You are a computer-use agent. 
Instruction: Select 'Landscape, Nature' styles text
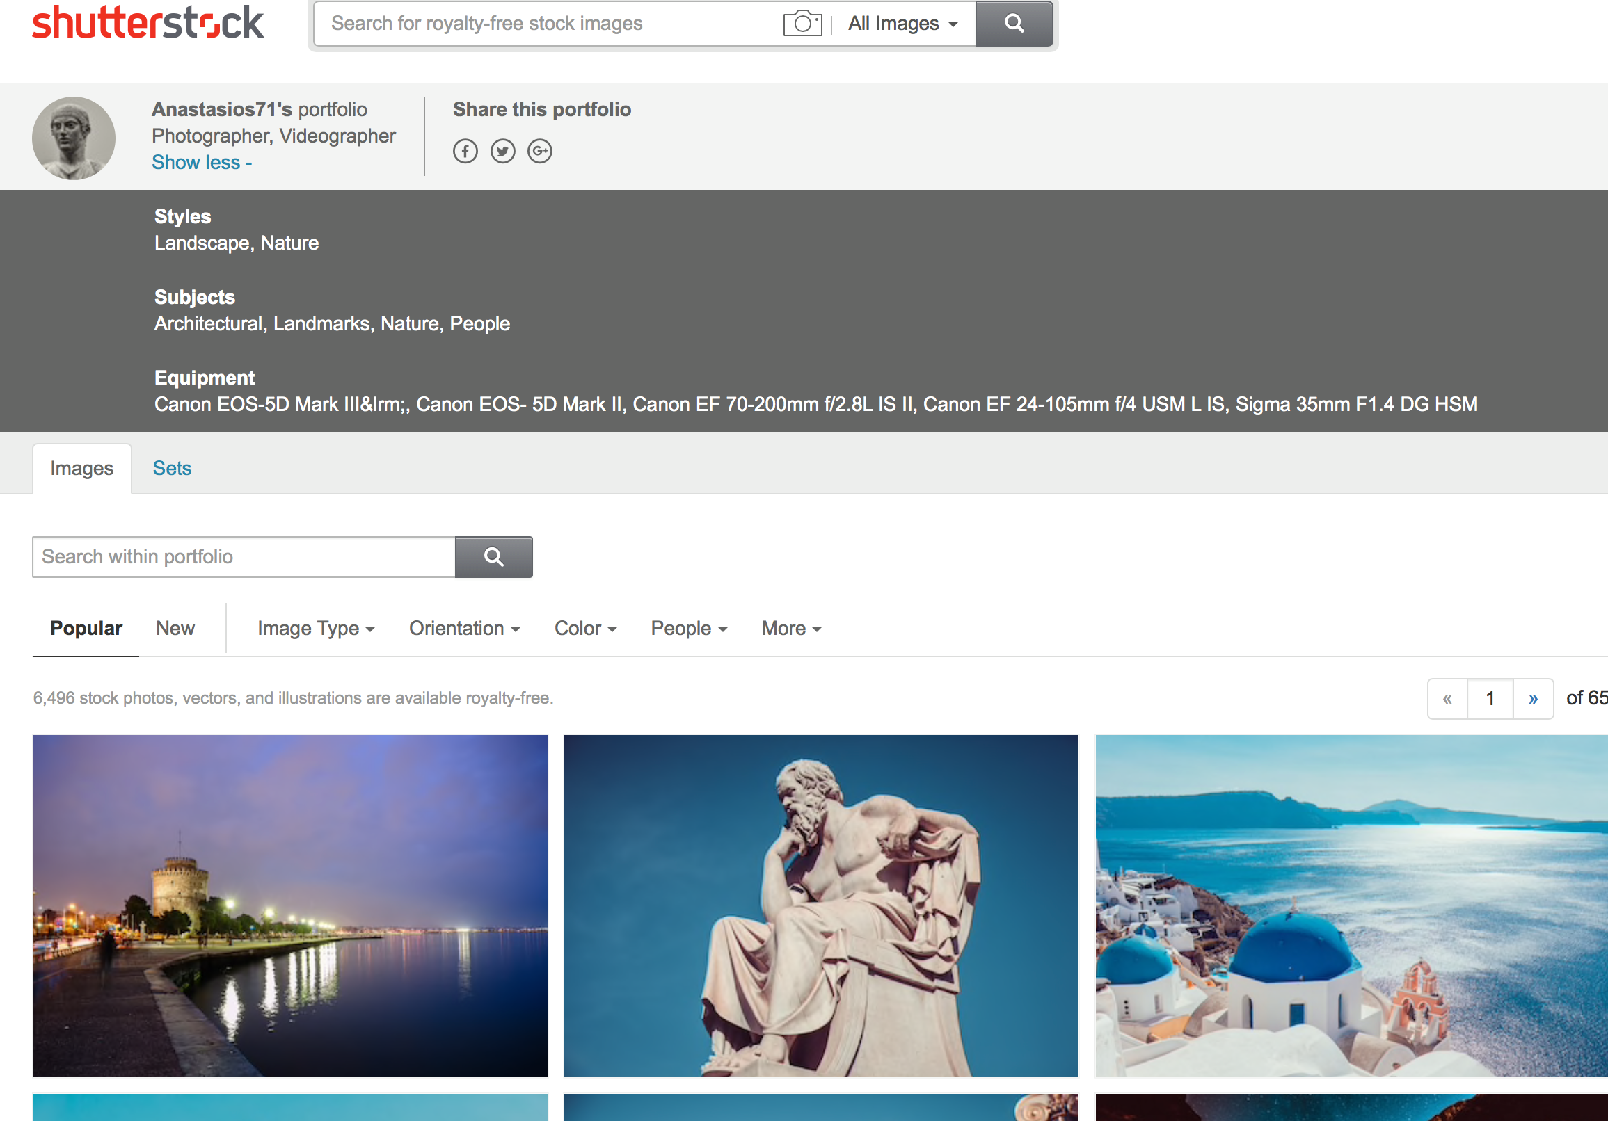236,243
